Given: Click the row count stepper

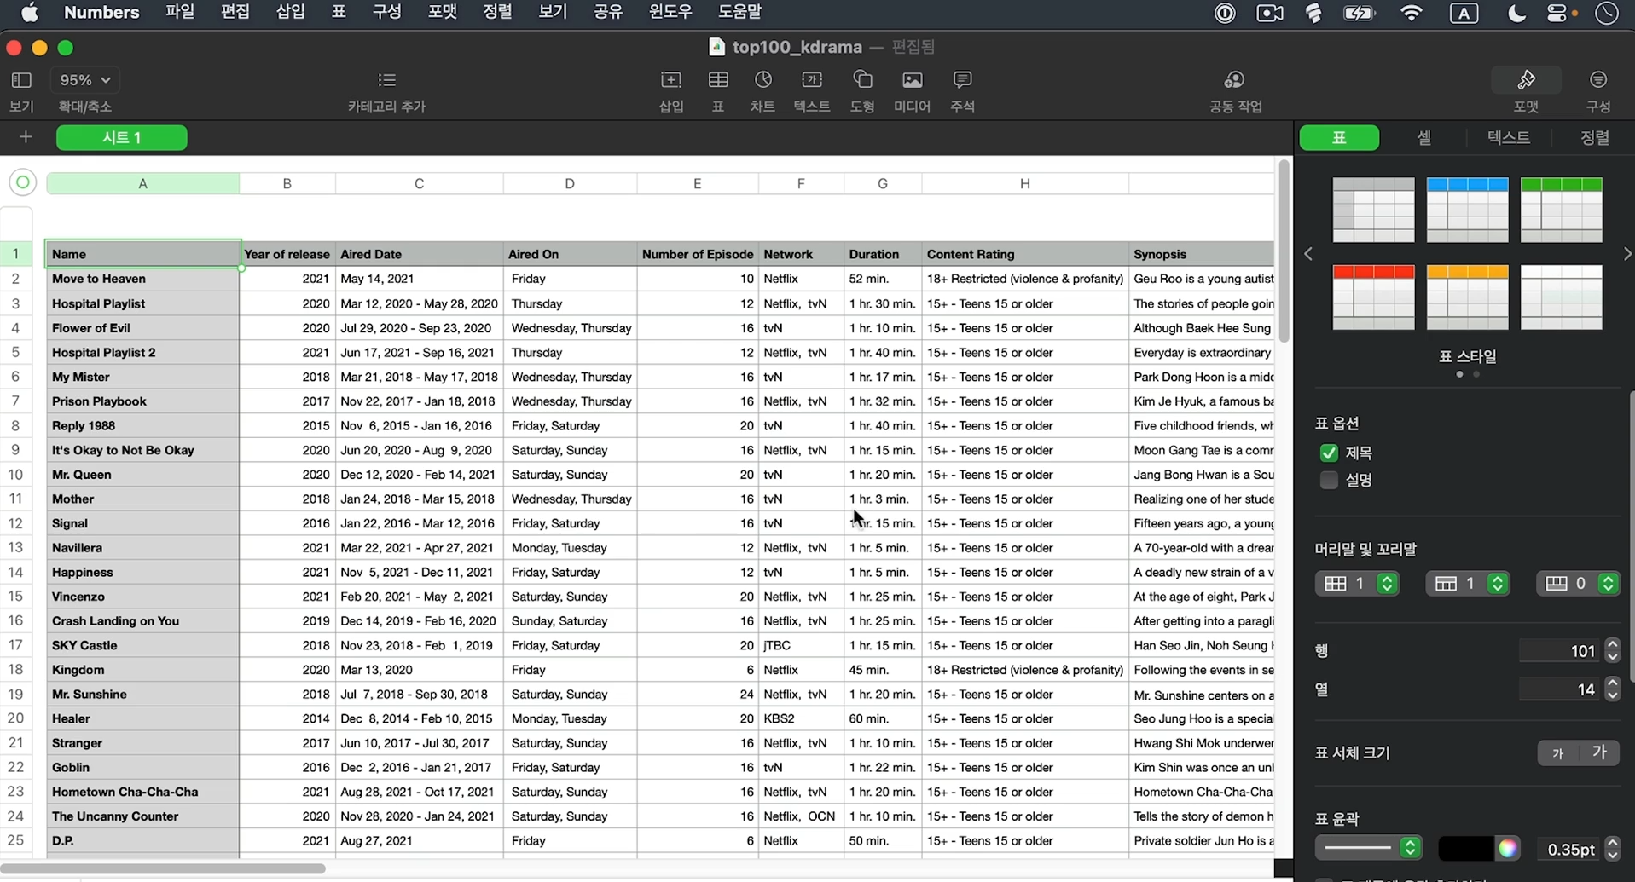Looking at the screenshot, I should tap(1612, 650).
